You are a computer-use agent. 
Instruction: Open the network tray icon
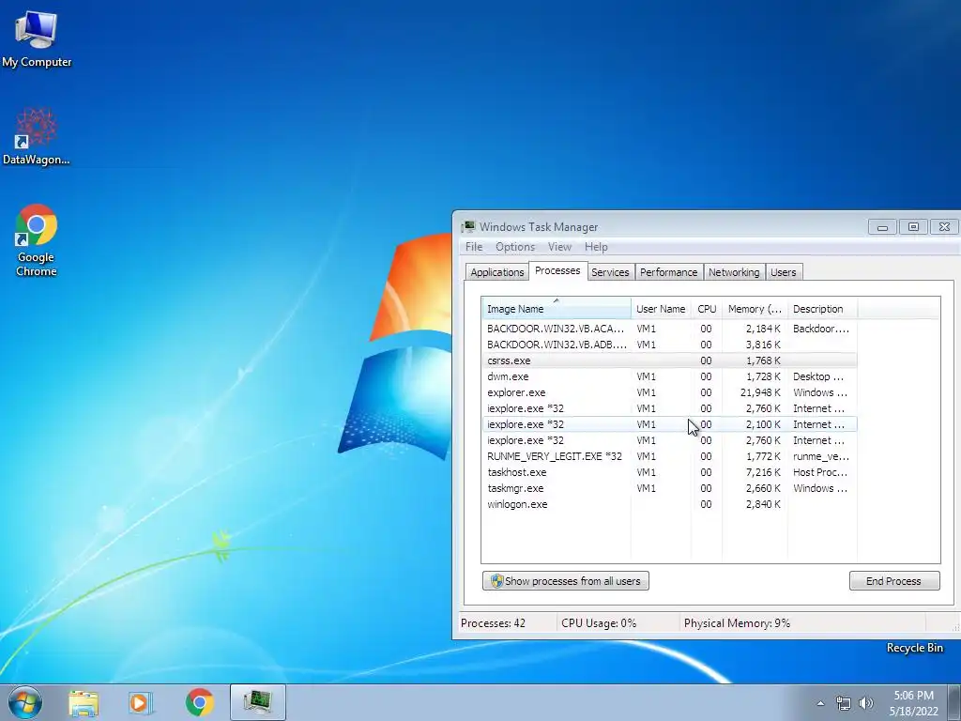click(844, 703)
